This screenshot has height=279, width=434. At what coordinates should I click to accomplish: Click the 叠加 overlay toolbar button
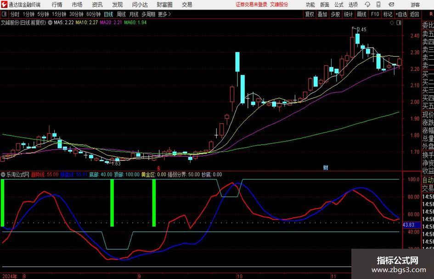(322, 14)
